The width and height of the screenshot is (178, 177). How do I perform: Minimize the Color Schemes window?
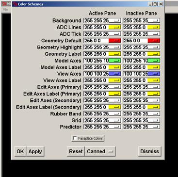[150, 4]
